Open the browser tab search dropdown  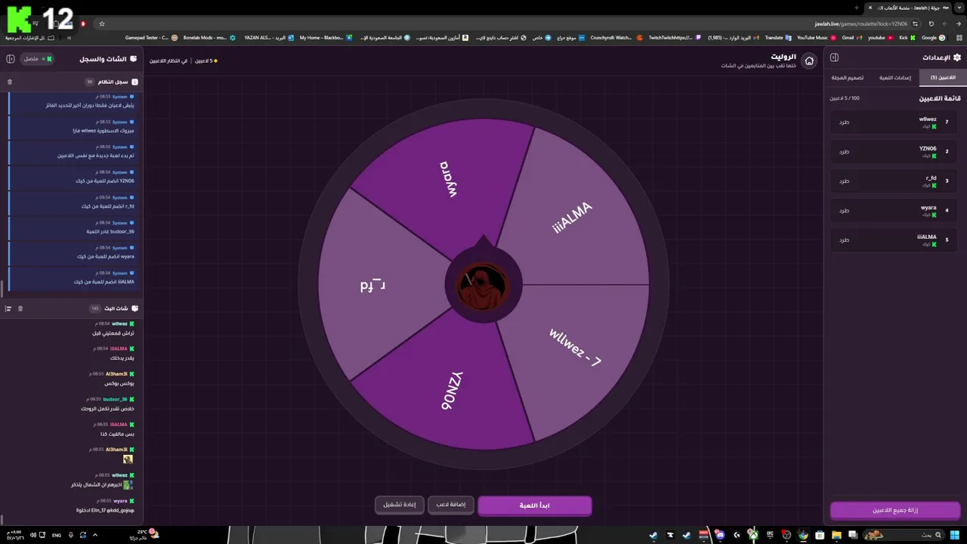click(960, 8)
